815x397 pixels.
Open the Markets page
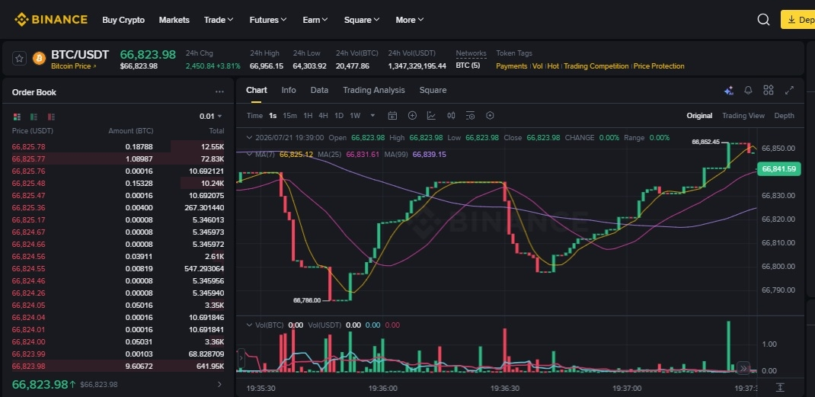(174, 20)
